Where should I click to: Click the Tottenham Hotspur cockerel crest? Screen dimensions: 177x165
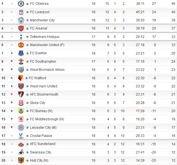pyautogui.click(x=21, y=37)
